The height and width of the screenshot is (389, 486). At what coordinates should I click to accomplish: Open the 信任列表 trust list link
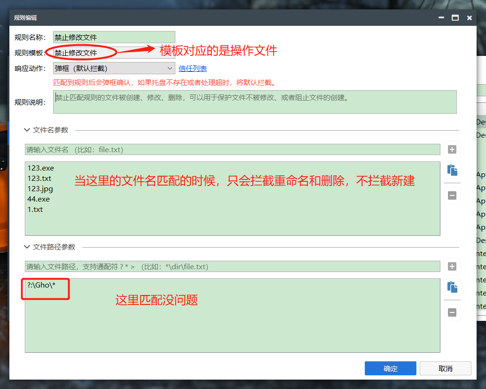click(193, 68)
